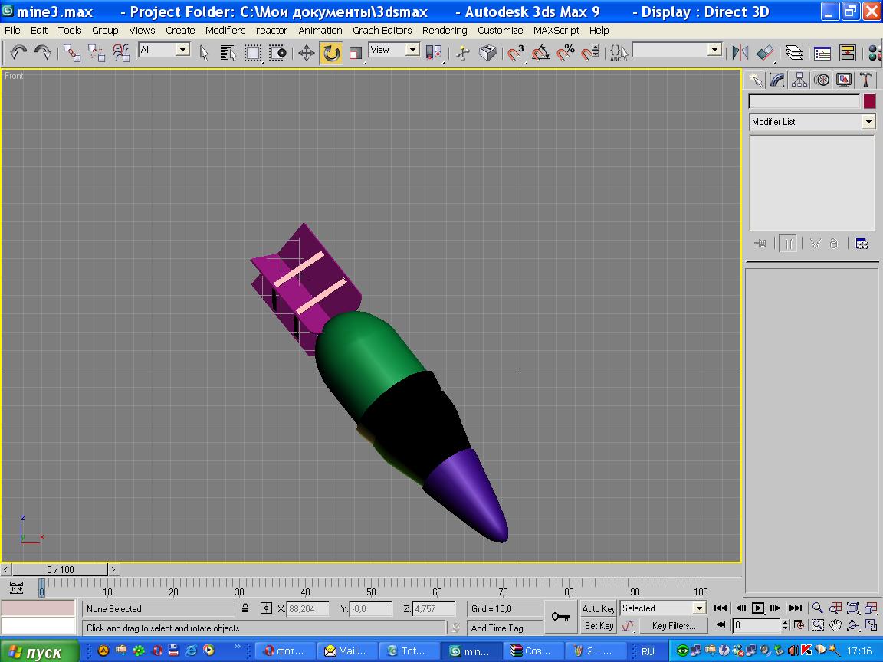Open the Modifiers menu
Screen dimensions: 883x662
225,31
